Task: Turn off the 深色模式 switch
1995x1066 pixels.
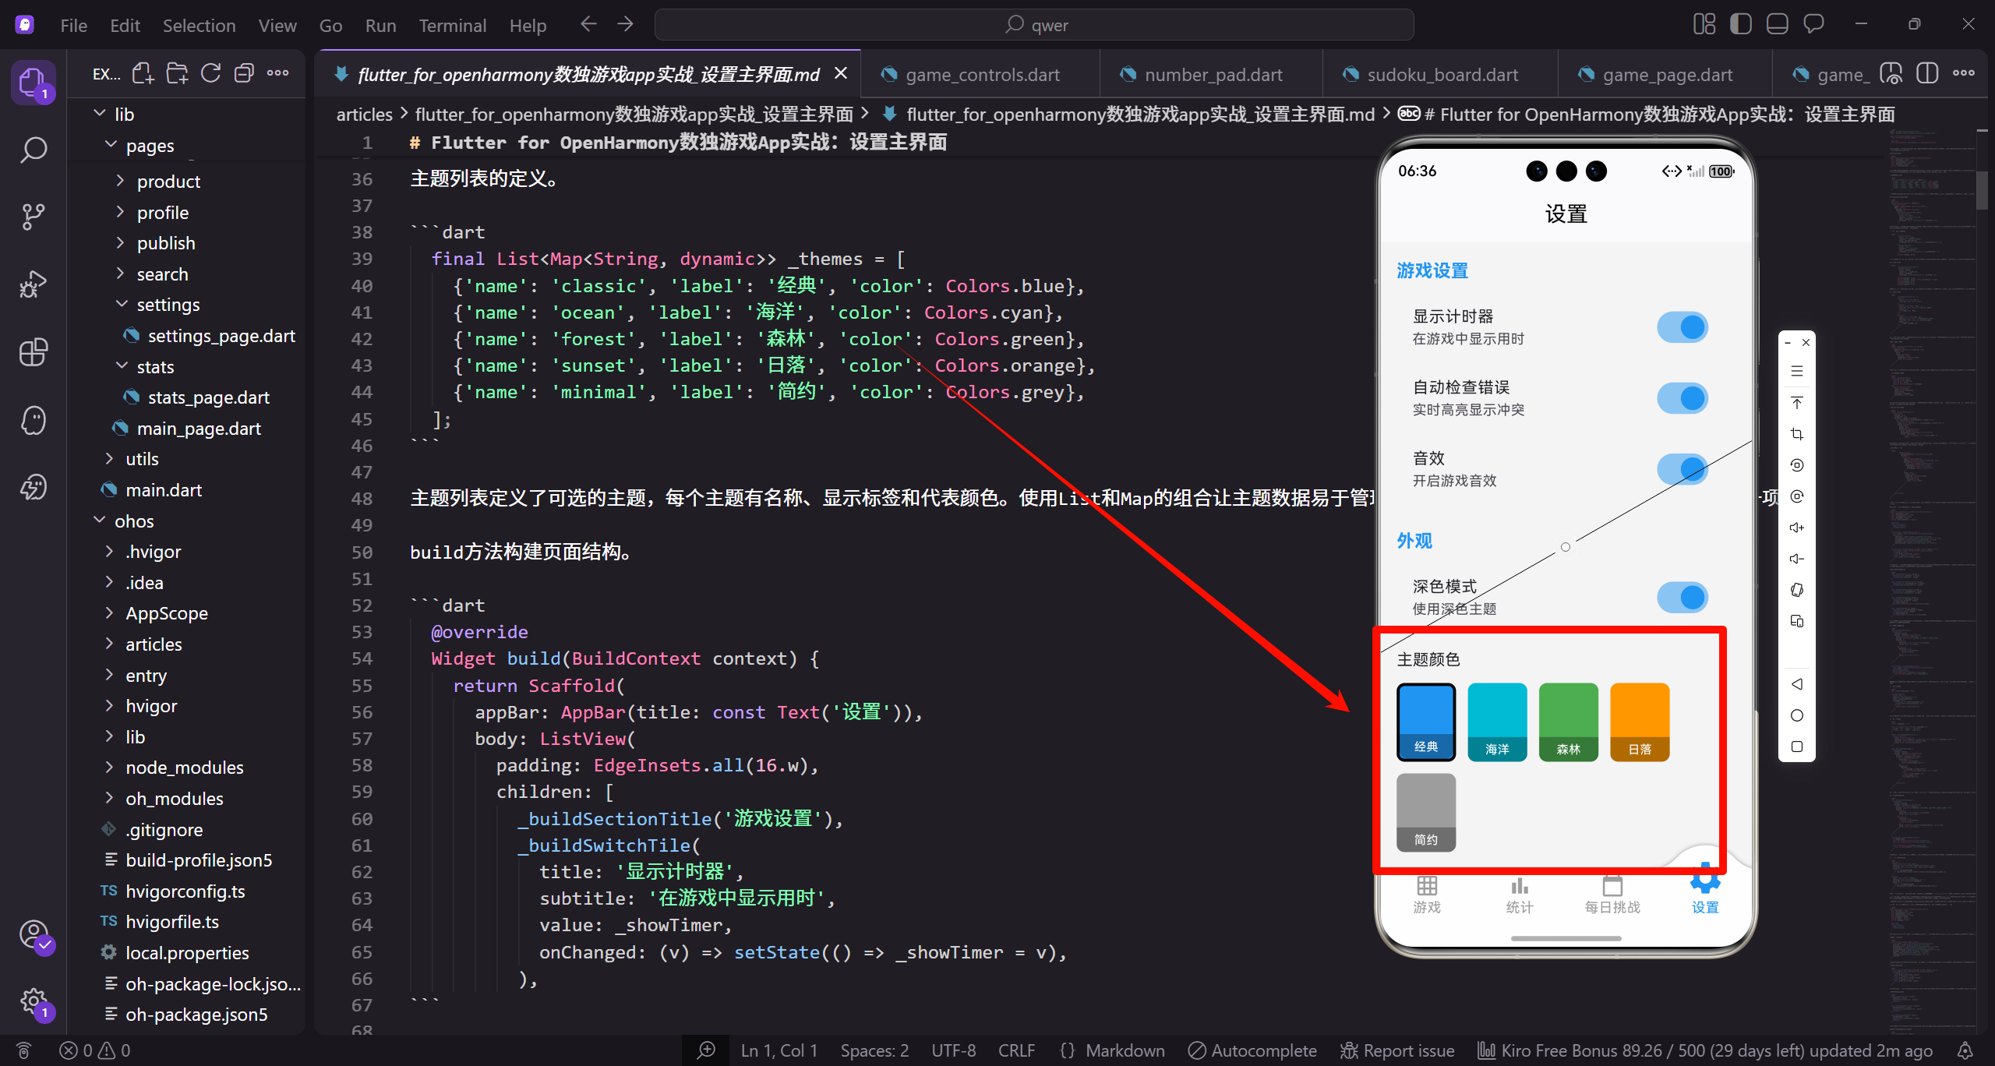Action: click(1682, 598)
